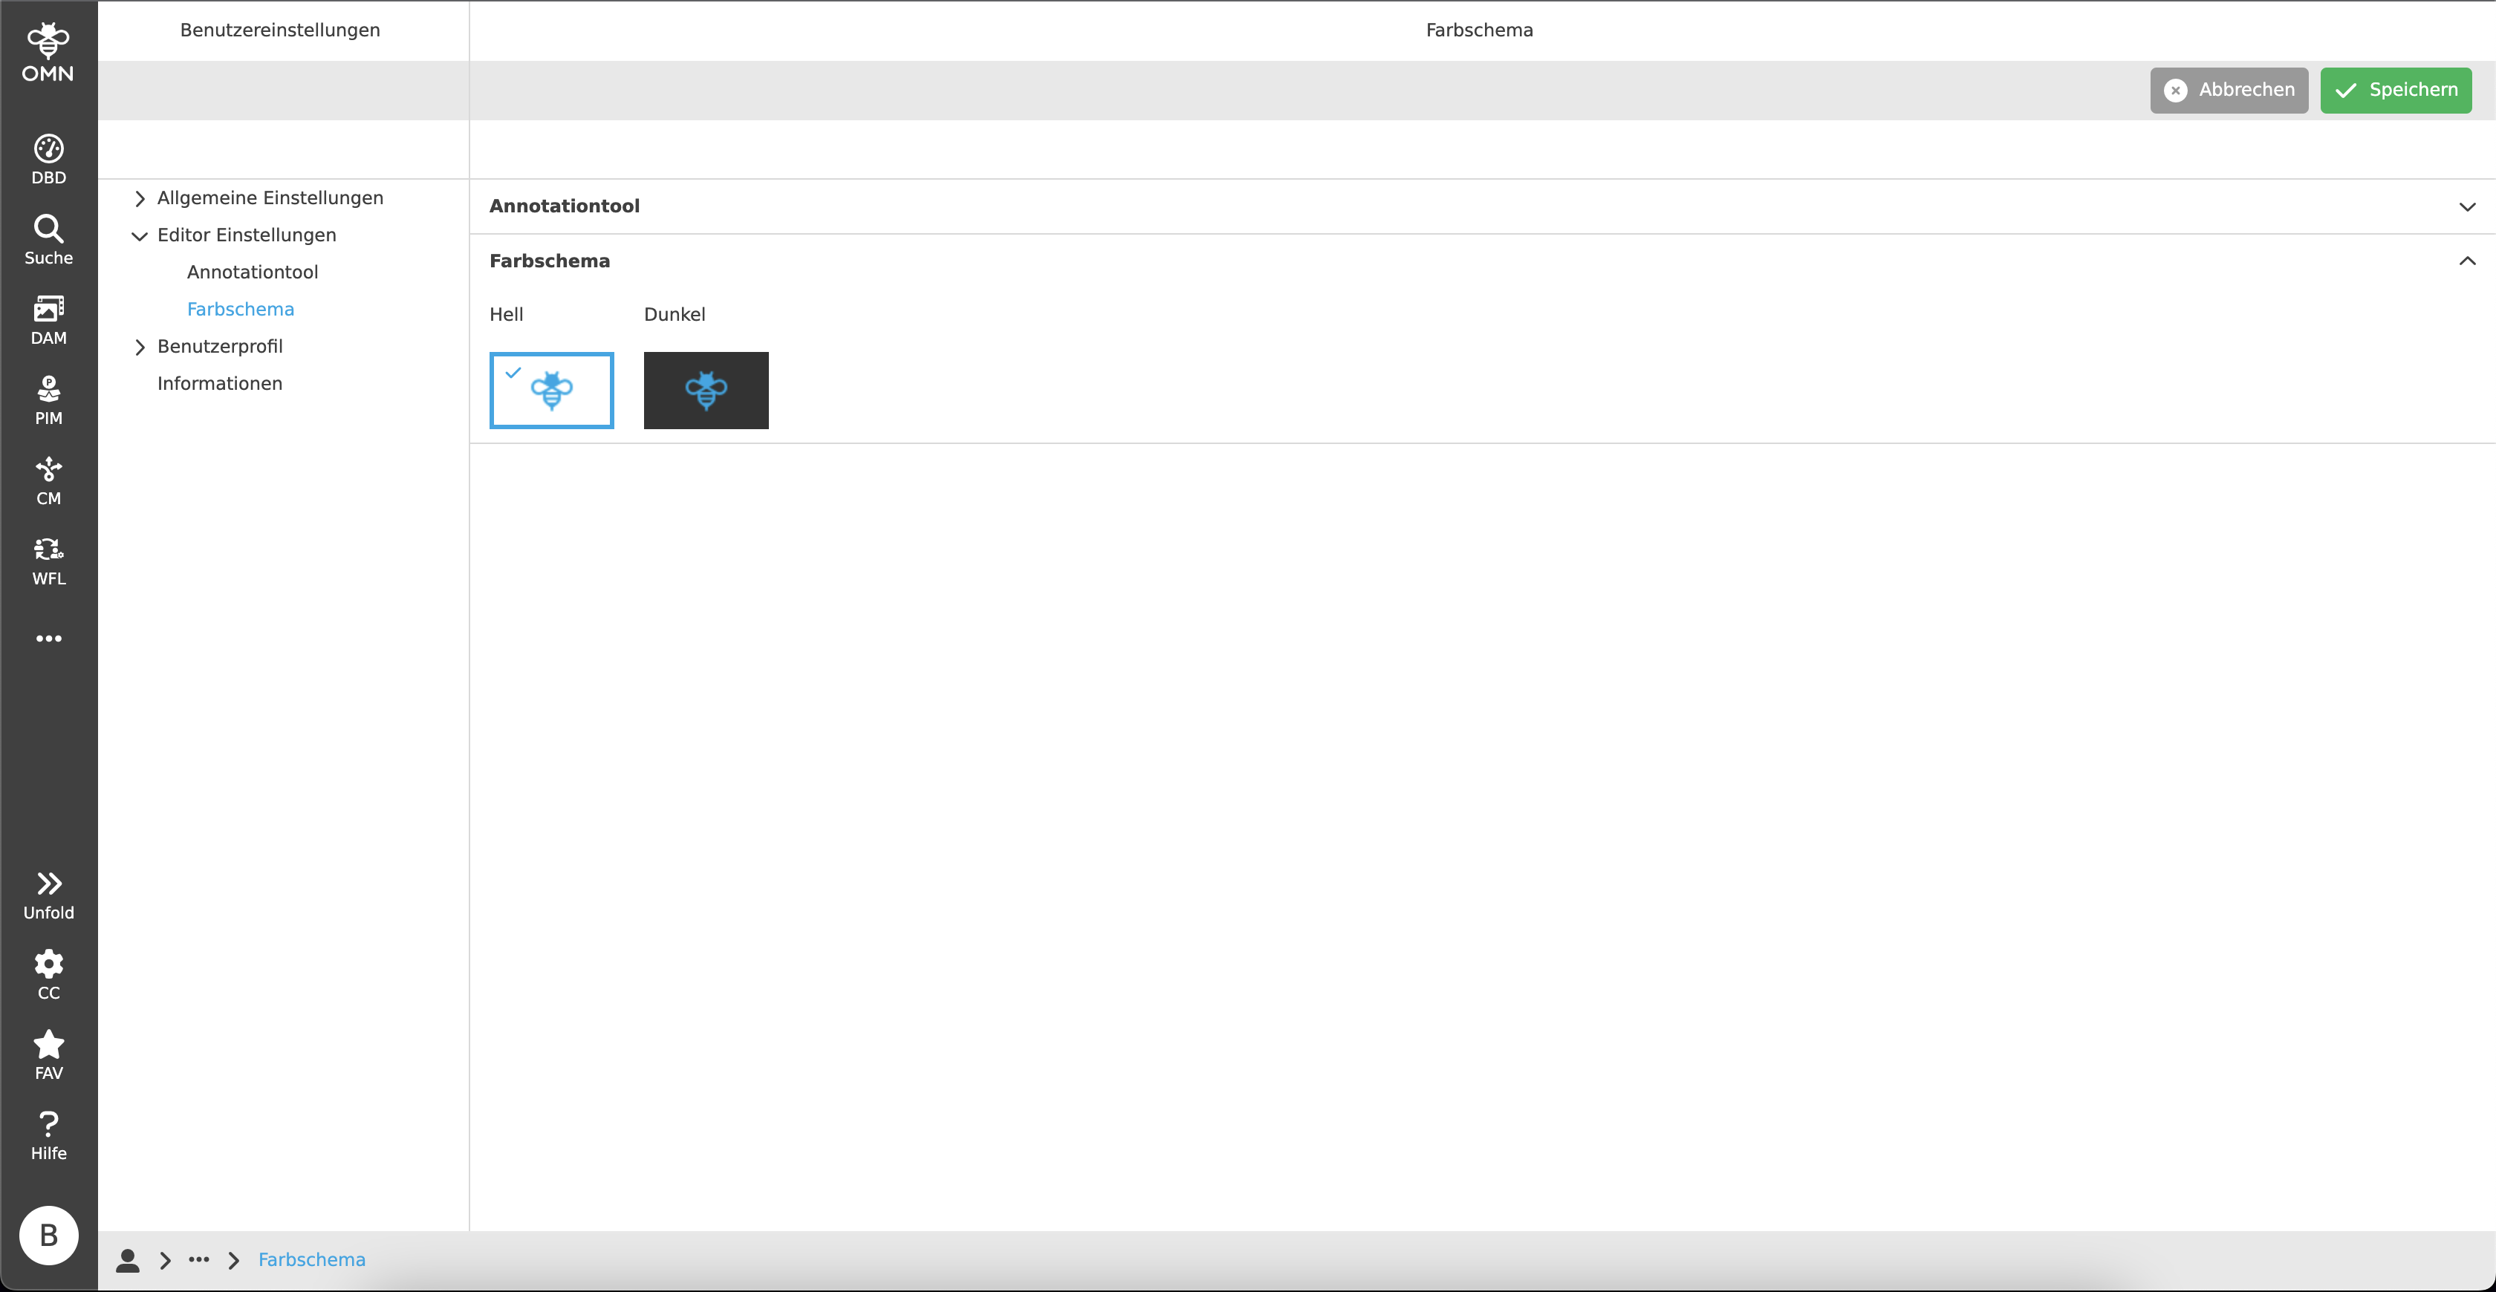Viewport: 2496px width, 1292px height.
Task: Open the DAM media module
Action: (x=48, y=318)
